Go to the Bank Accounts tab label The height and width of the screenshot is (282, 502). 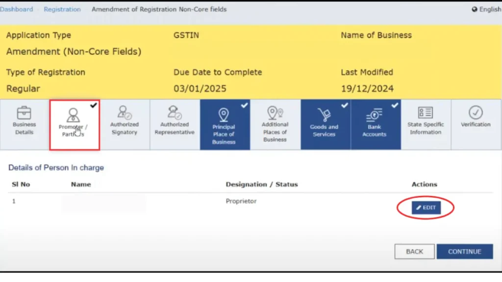pyautogui.click(x=374, y=131)
